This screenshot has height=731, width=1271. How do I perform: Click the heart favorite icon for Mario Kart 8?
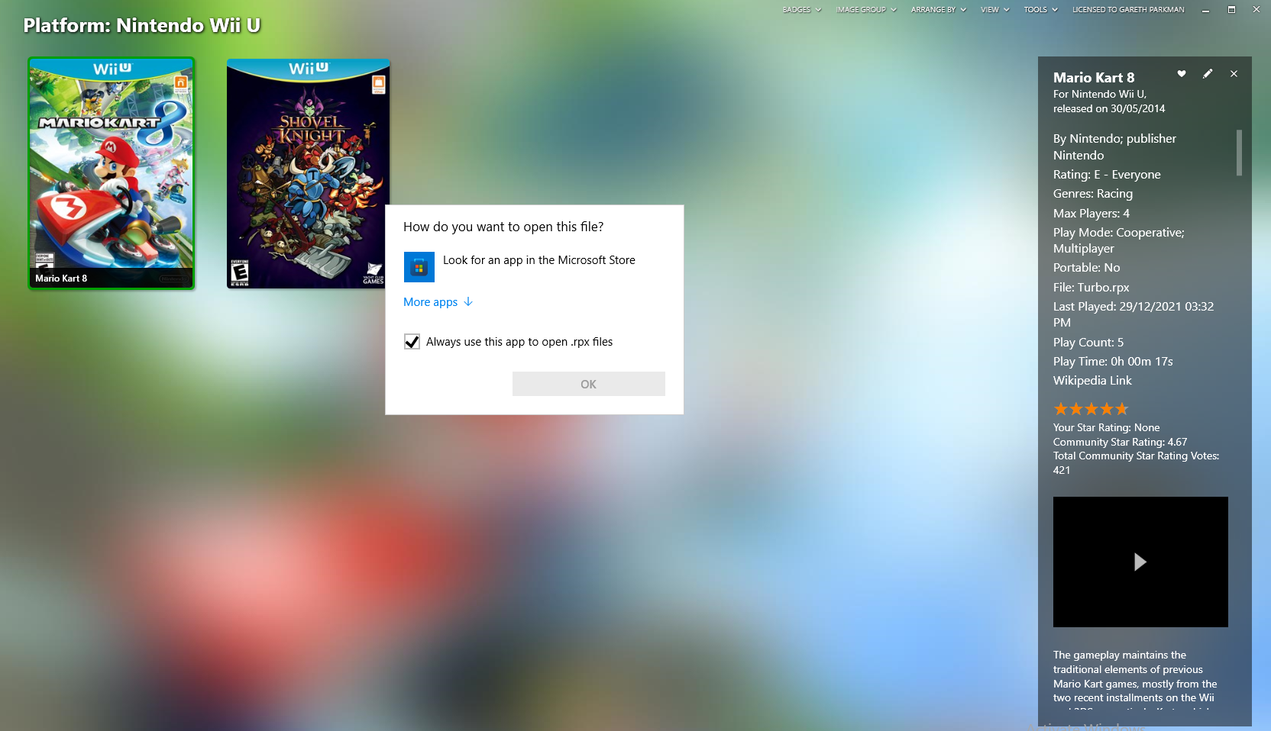pos(1182,74)
